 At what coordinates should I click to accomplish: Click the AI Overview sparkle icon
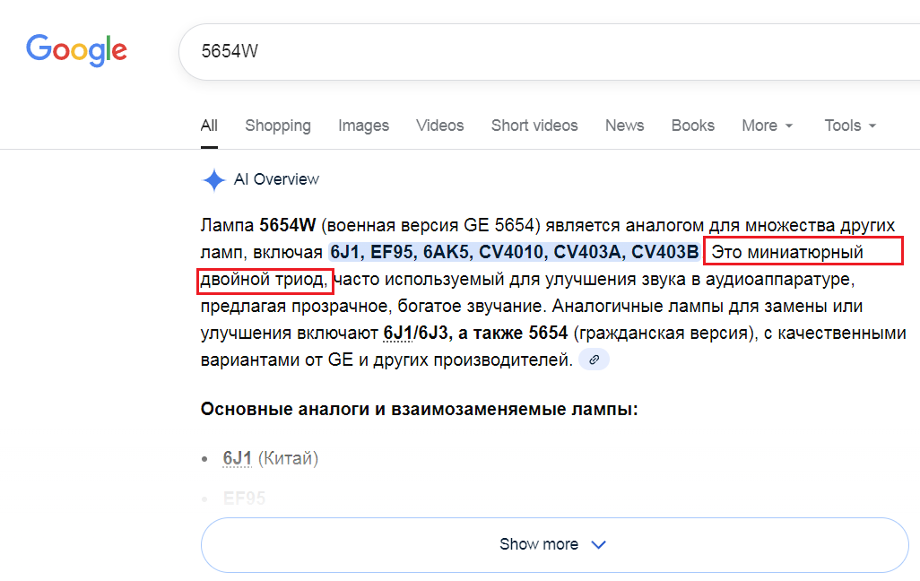click(x=213, y=180)
